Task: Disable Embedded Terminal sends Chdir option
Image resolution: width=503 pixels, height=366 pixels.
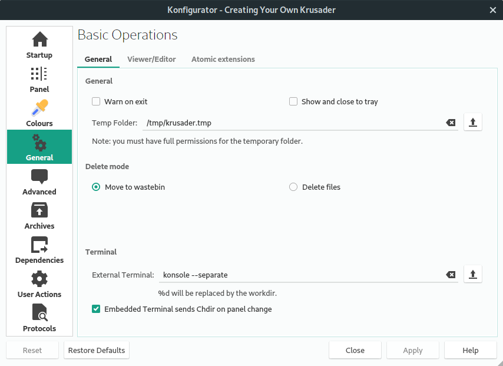Action: 96,309
